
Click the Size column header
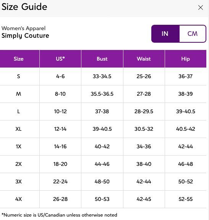pyautogui.click(x=19, y=59)
